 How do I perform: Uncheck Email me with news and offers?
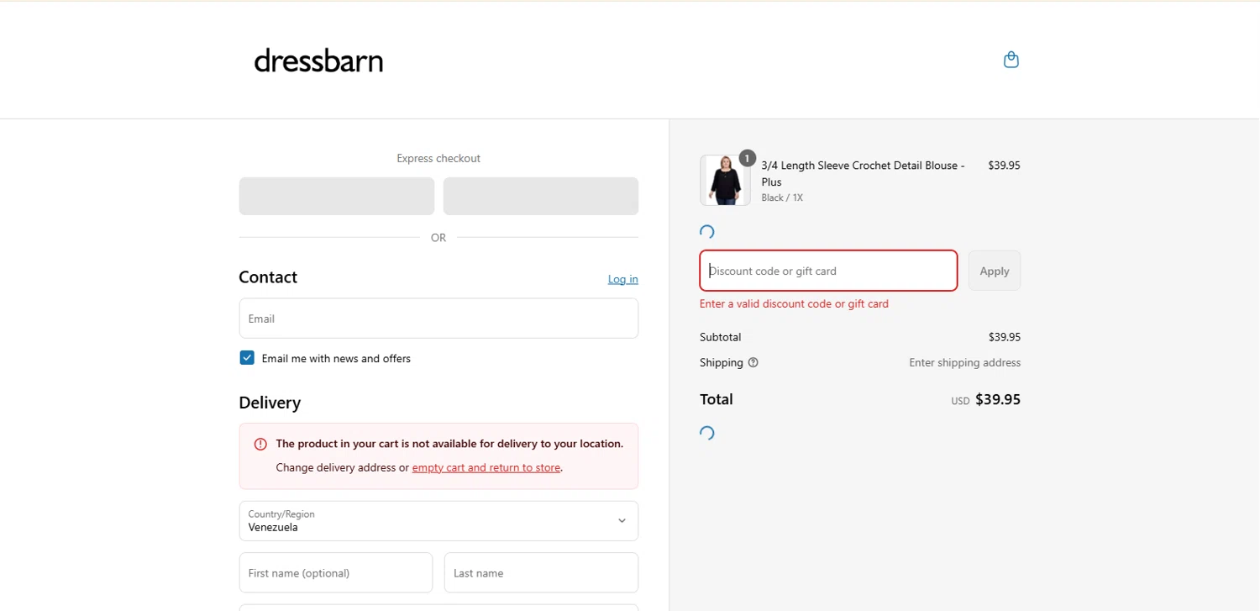pos(247,358)
